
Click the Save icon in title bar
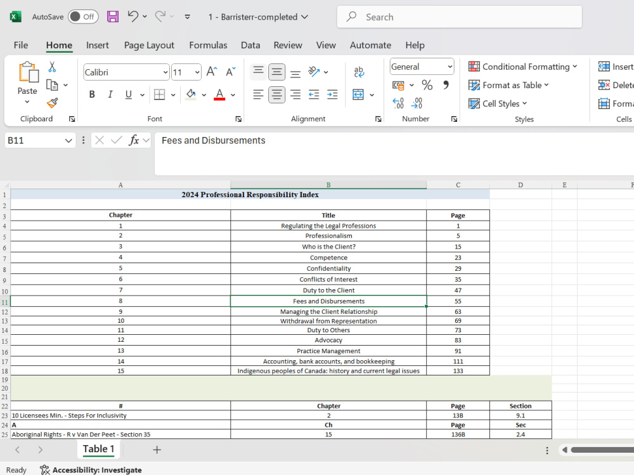[x=112, y=16]
